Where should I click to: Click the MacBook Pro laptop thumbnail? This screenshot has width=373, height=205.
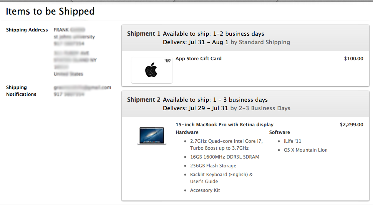point(152,136)
